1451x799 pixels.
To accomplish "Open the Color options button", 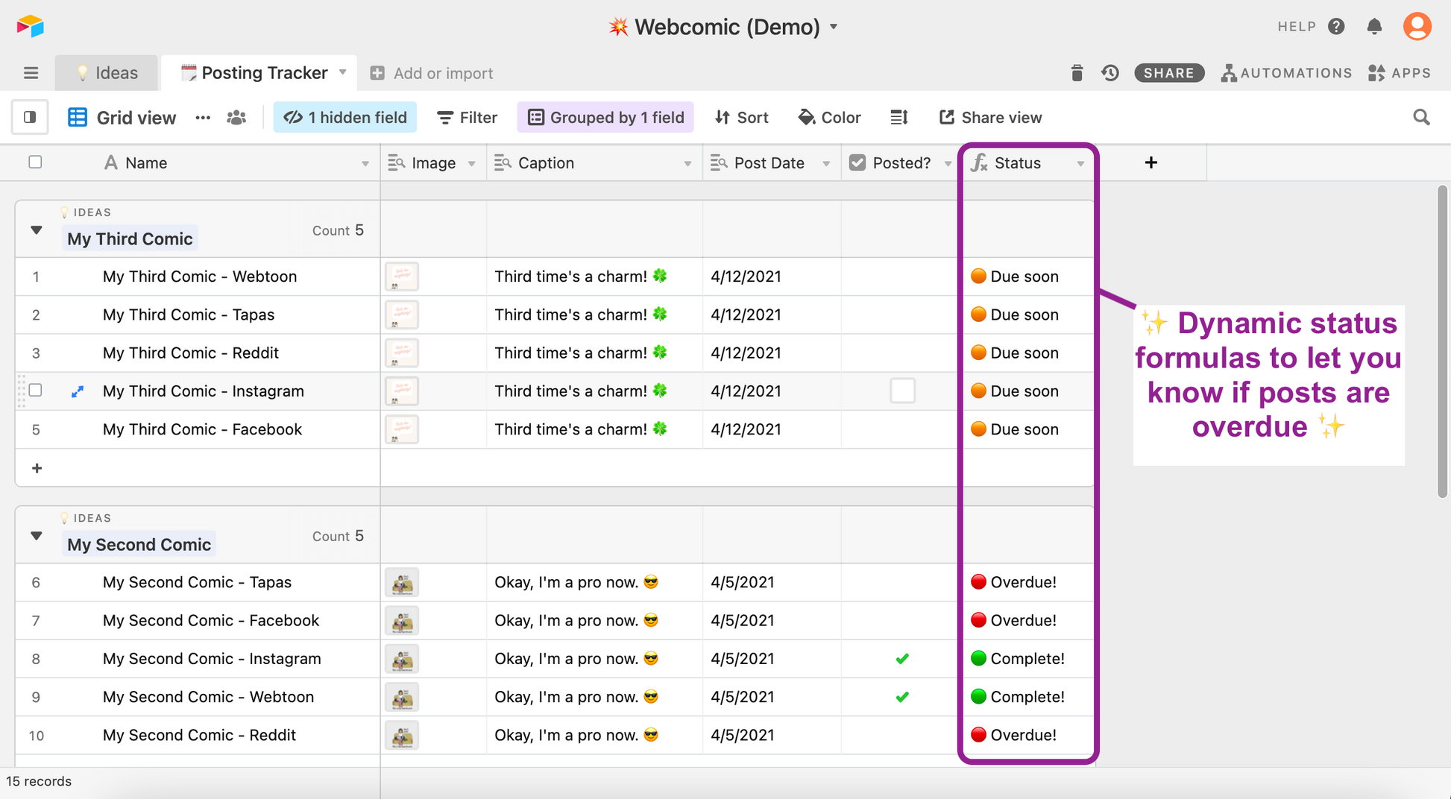I will click(x=829, y=117).
